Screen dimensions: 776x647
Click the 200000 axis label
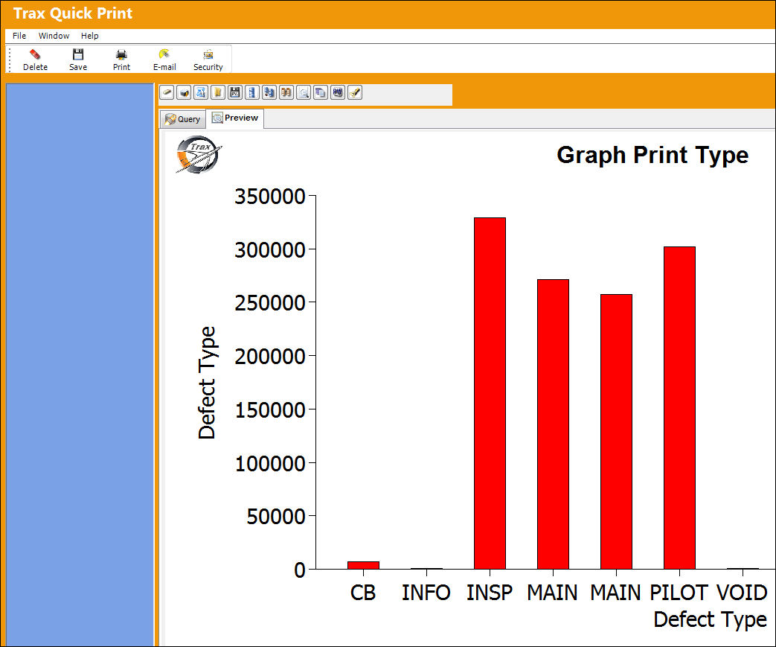[x=270, y=356]
